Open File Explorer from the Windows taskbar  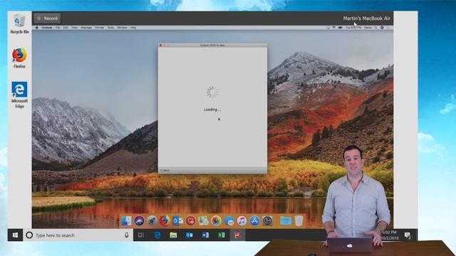point(173,235)
